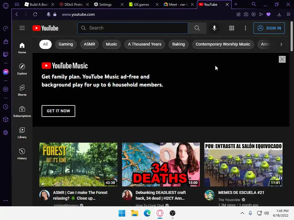
Task: Open Microsoft Edge from taskbar
Action: pos(147,213)
